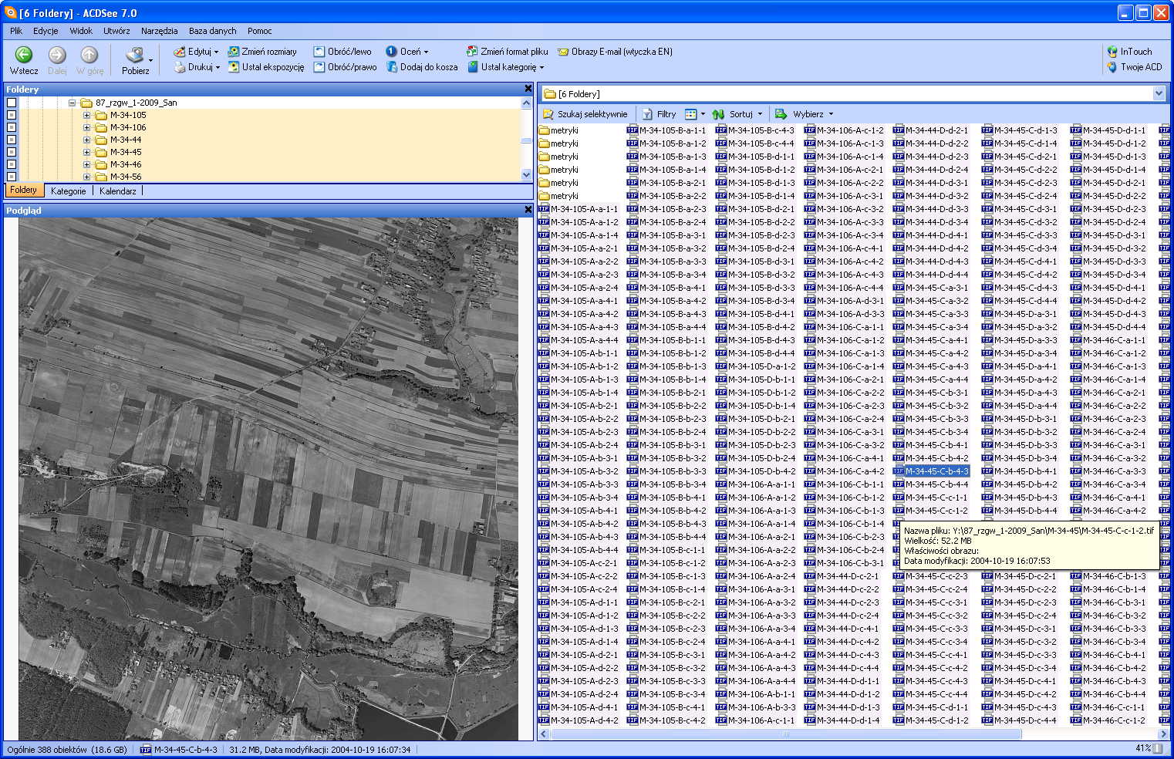Click the folder tree down arrow
The width and height of the screenshot is (1174, 759).
click(x=527, y=175)
